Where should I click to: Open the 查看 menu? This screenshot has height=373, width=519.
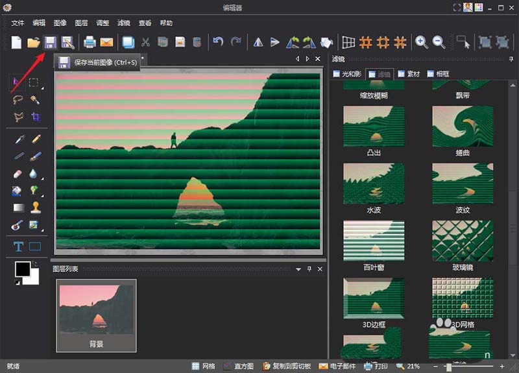click(145, 23)
